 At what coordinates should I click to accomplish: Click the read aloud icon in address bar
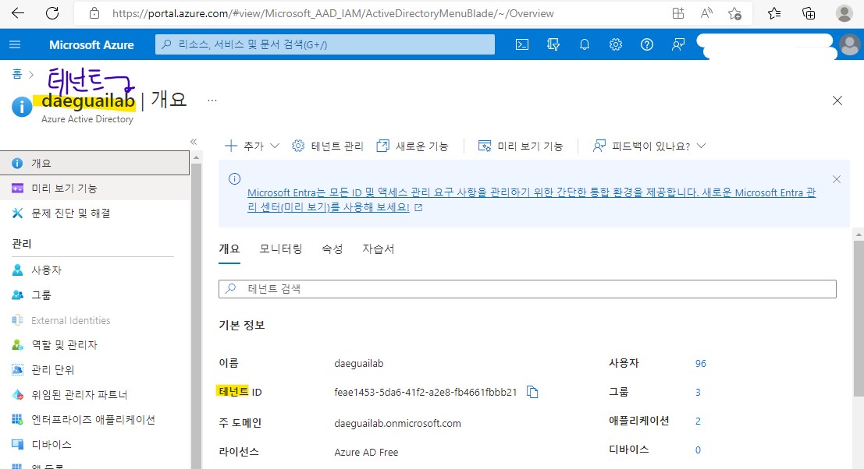click(x=706, y=14)
